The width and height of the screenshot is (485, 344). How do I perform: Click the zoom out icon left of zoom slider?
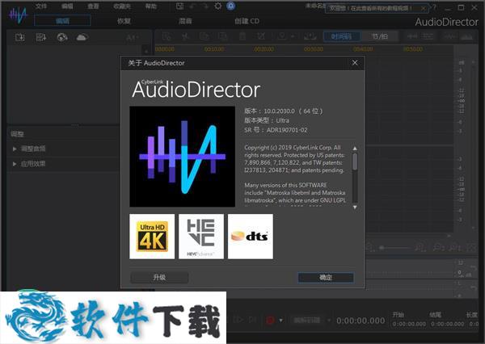click(369, 247)
